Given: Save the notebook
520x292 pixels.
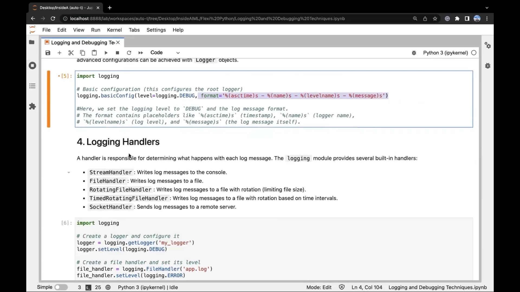Looking at the screenshot, I should (x=48, y=53).
